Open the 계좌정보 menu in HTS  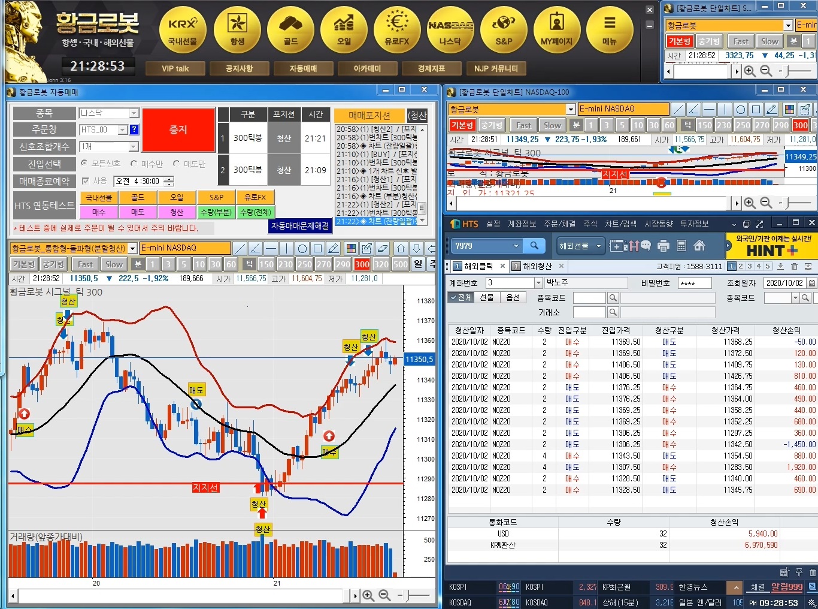pyautogui.click(x=522, y=224)
